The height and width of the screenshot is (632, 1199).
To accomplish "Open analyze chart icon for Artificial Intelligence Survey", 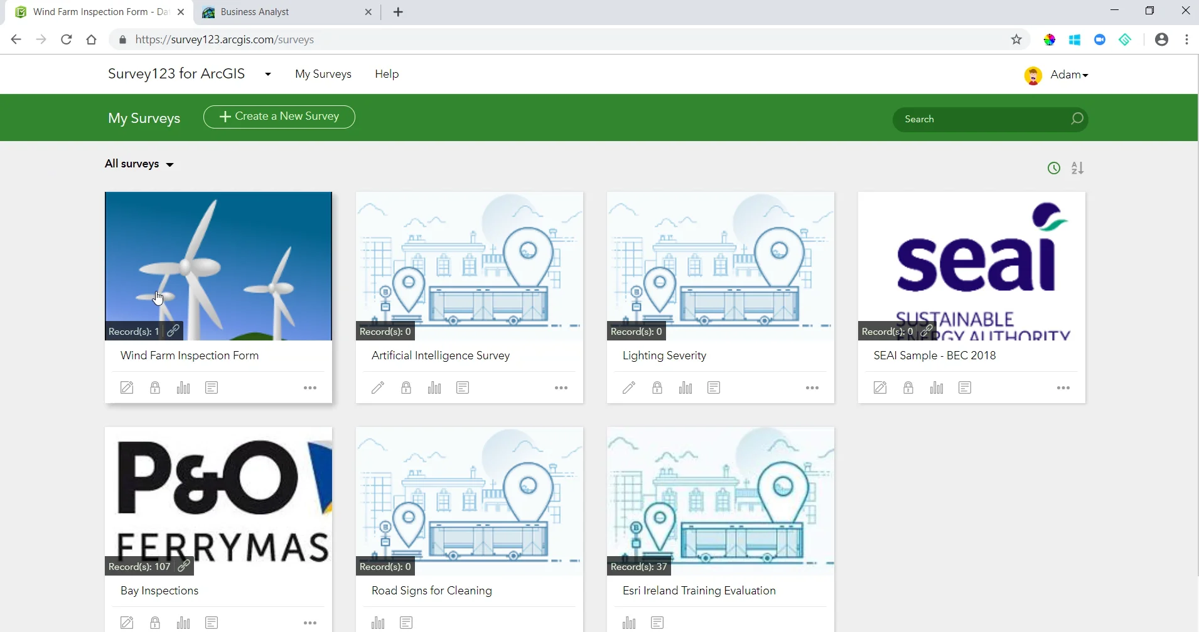I will pyautogui.click(x=434, y=387).
